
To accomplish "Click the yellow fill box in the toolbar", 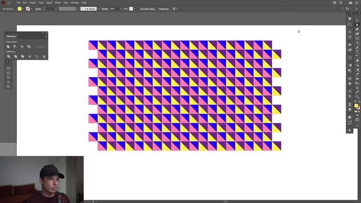I will (x=356, y=105).
